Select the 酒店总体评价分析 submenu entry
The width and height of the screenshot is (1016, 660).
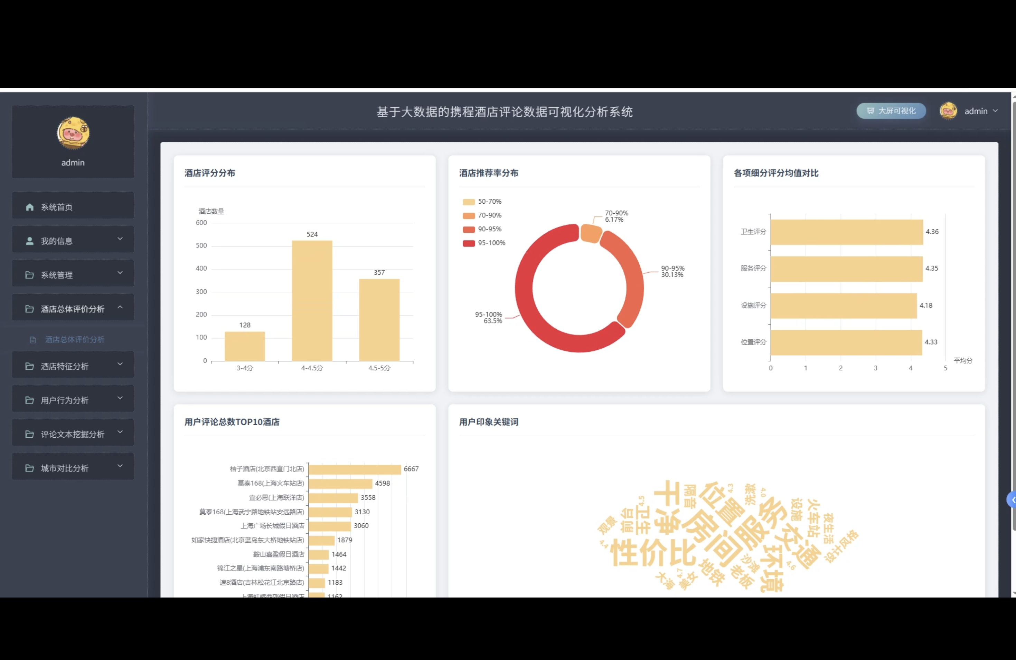point(73,340)
